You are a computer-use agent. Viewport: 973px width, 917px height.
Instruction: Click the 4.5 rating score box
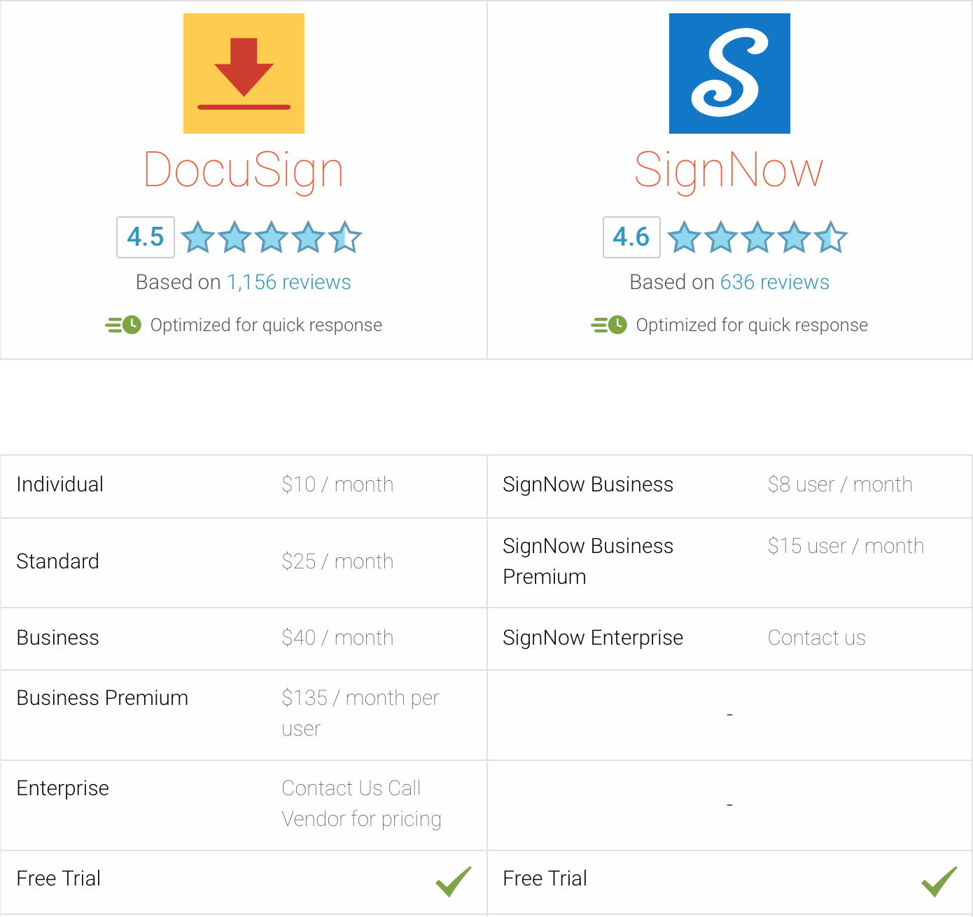[x=146, y=237]
